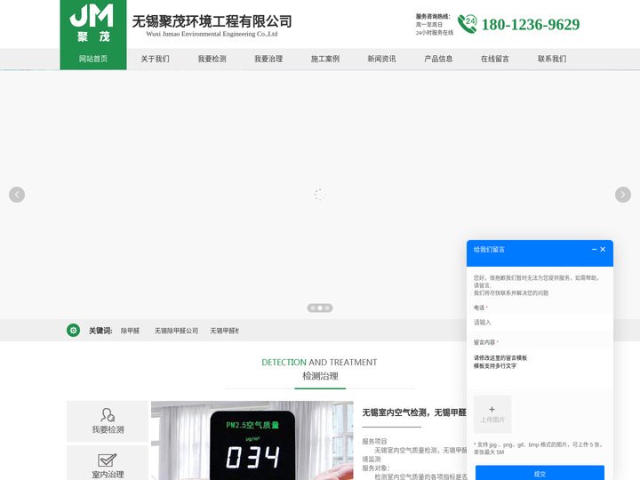Click the 无锡甲醛 keyword link
640x480 pixels.
tap(225, 331)
